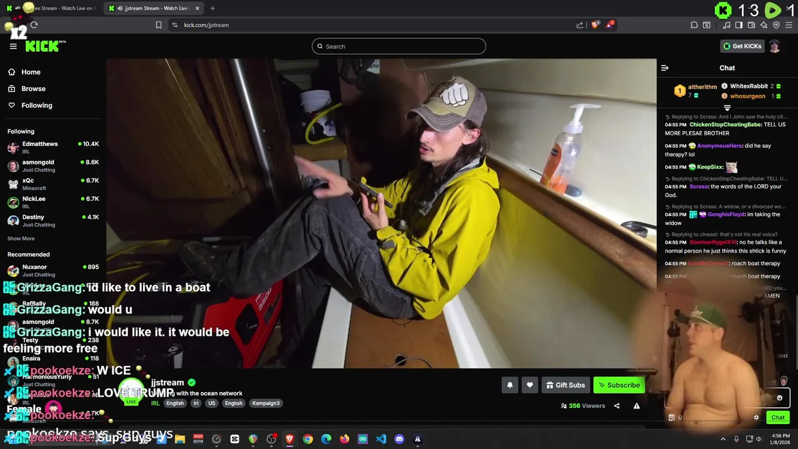Click GenghisFloyd username in chat
The image size is (798, 449).
726,215
